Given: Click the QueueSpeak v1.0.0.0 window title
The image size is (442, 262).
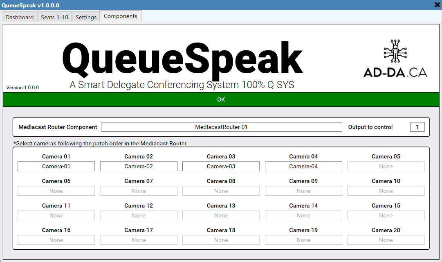Looking at the screenshot, I should tap(30, 5).
